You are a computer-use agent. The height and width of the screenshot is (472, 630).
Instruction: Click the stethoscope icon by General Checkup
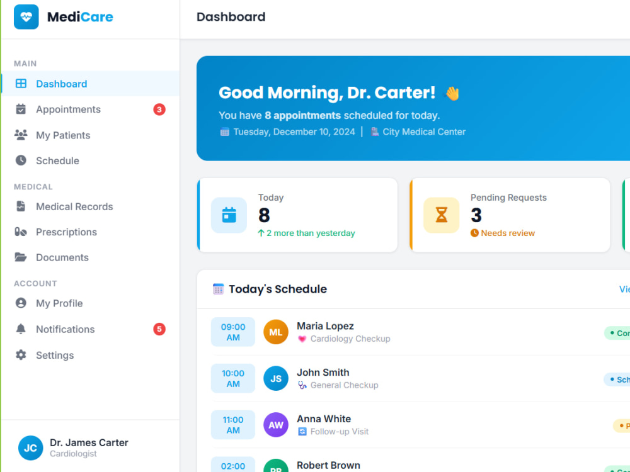(302, 385)
